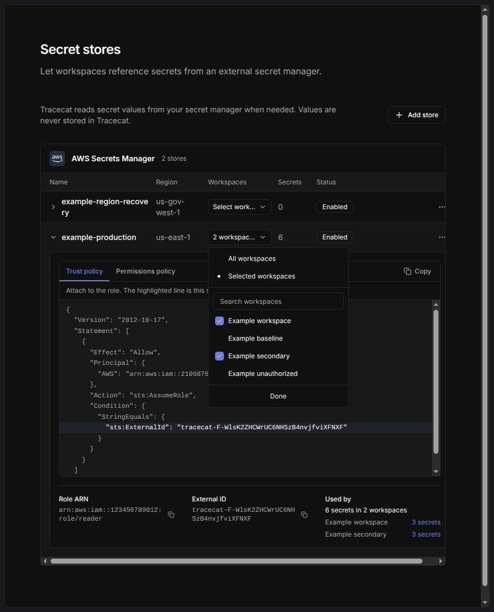The height and width of the screenshot is (612, 494).
Task: Copy the Role ARN value
Action: [x=171, y=515]
